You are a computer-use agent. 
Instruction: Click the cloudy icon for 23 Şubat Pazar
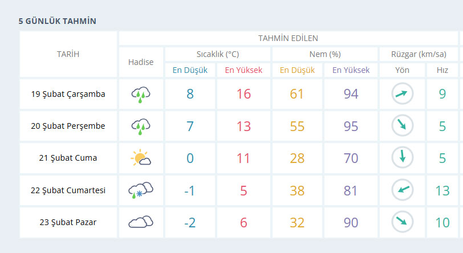(x=141, y=222)
